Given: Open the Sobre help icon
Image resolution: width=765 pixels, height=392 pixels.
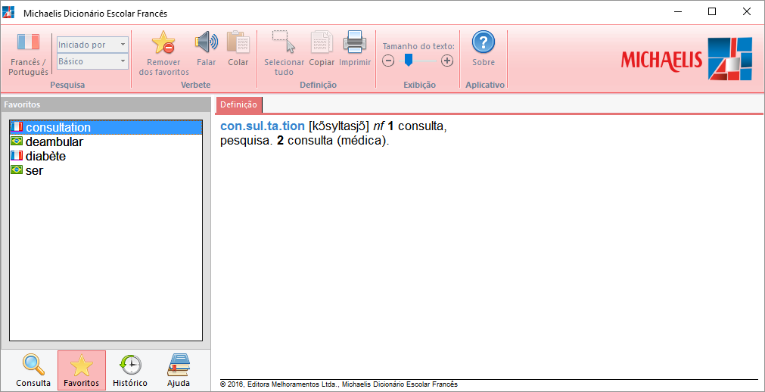Looking at the screenshot, I should click(483, 42).
